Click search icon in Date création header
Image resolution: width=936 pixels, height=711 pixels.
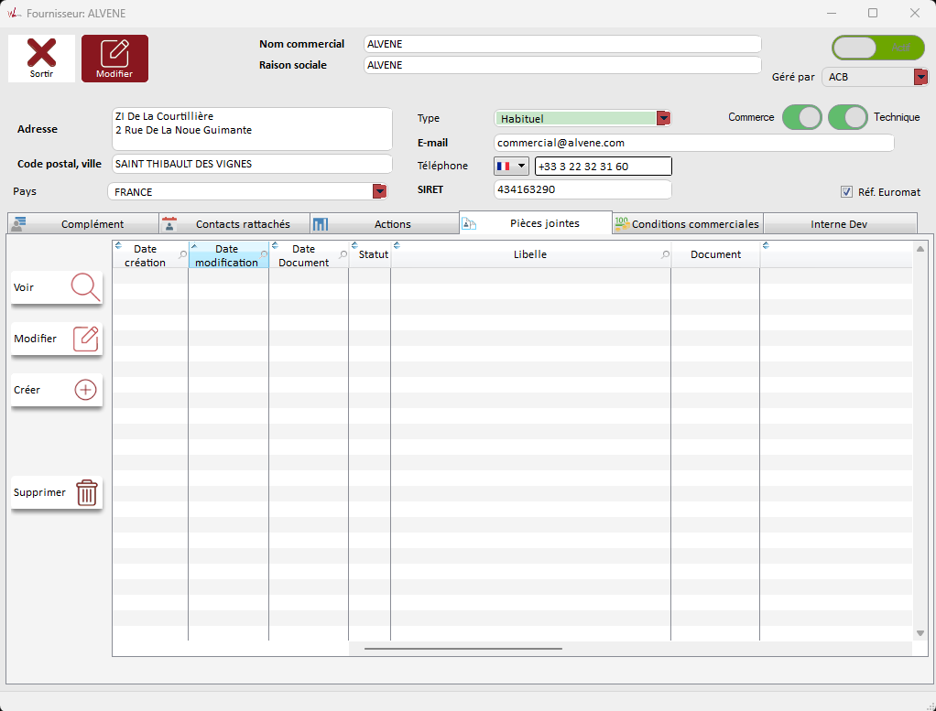pos(182,255)
